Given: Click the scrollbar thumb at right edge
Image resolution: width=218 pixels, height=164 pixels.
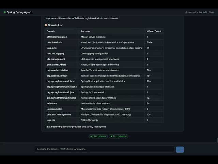Looking at the screenshot, I should point(217,140).
